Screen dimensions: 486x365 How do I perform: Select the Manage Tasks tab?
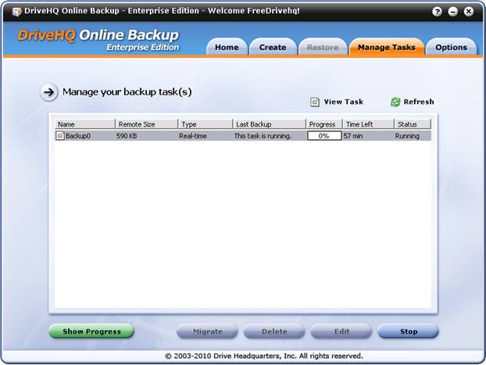click(x=386, y=48)
